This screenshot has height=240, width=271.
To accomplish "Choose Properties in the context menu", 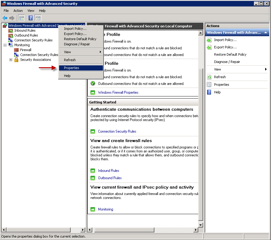I will [x=81, y=68].
